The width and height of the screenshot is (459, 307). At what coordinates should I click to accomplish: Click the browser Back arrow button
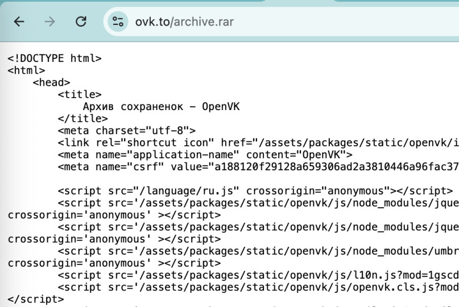pos(19,22)
